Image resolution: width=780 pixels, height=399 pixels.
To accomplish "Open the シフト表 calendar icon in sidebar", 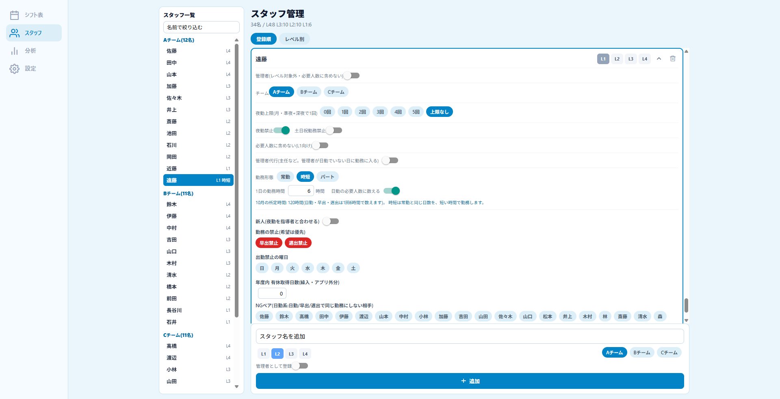I will pyautogui.click(x=15, y=15).
